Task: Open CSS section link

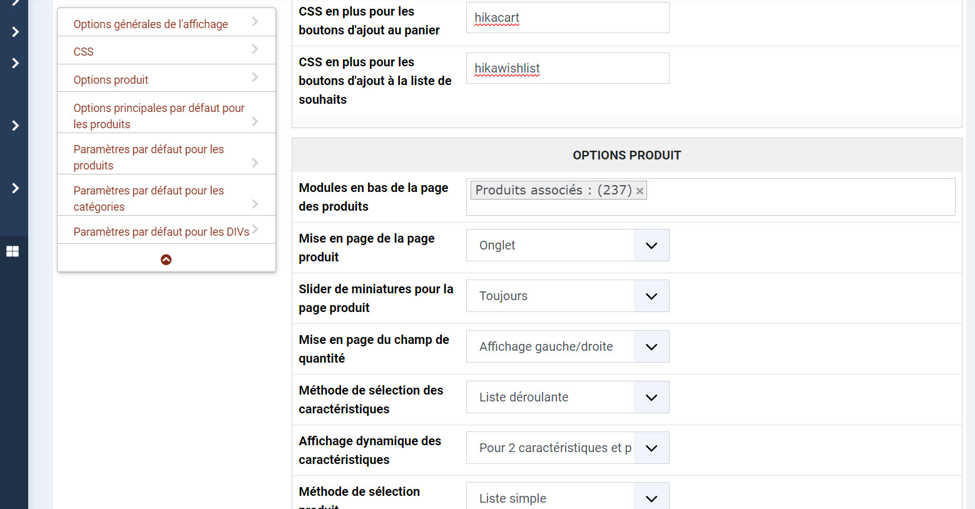Action: (83, 52)
